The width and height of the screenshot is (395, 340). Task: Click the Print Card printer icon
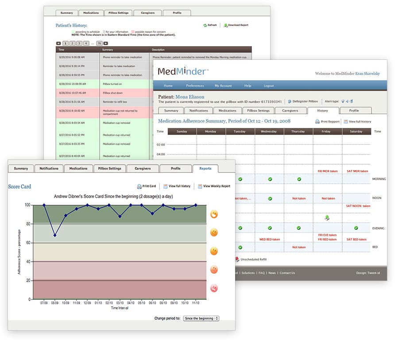[x=139, y=186]
